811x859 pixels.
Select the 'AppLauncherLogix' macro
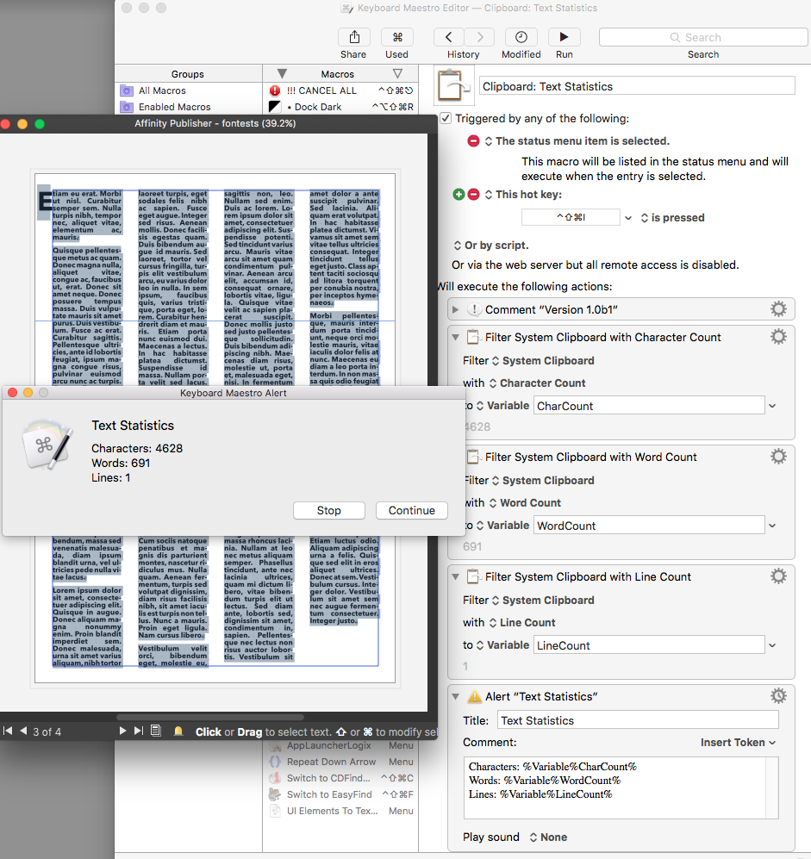point(340,745)
